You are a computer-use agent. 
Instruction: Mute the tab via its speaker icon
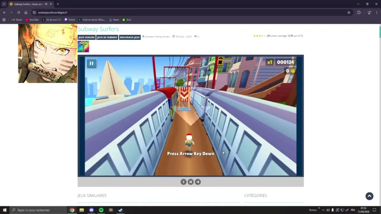point(46,4)
